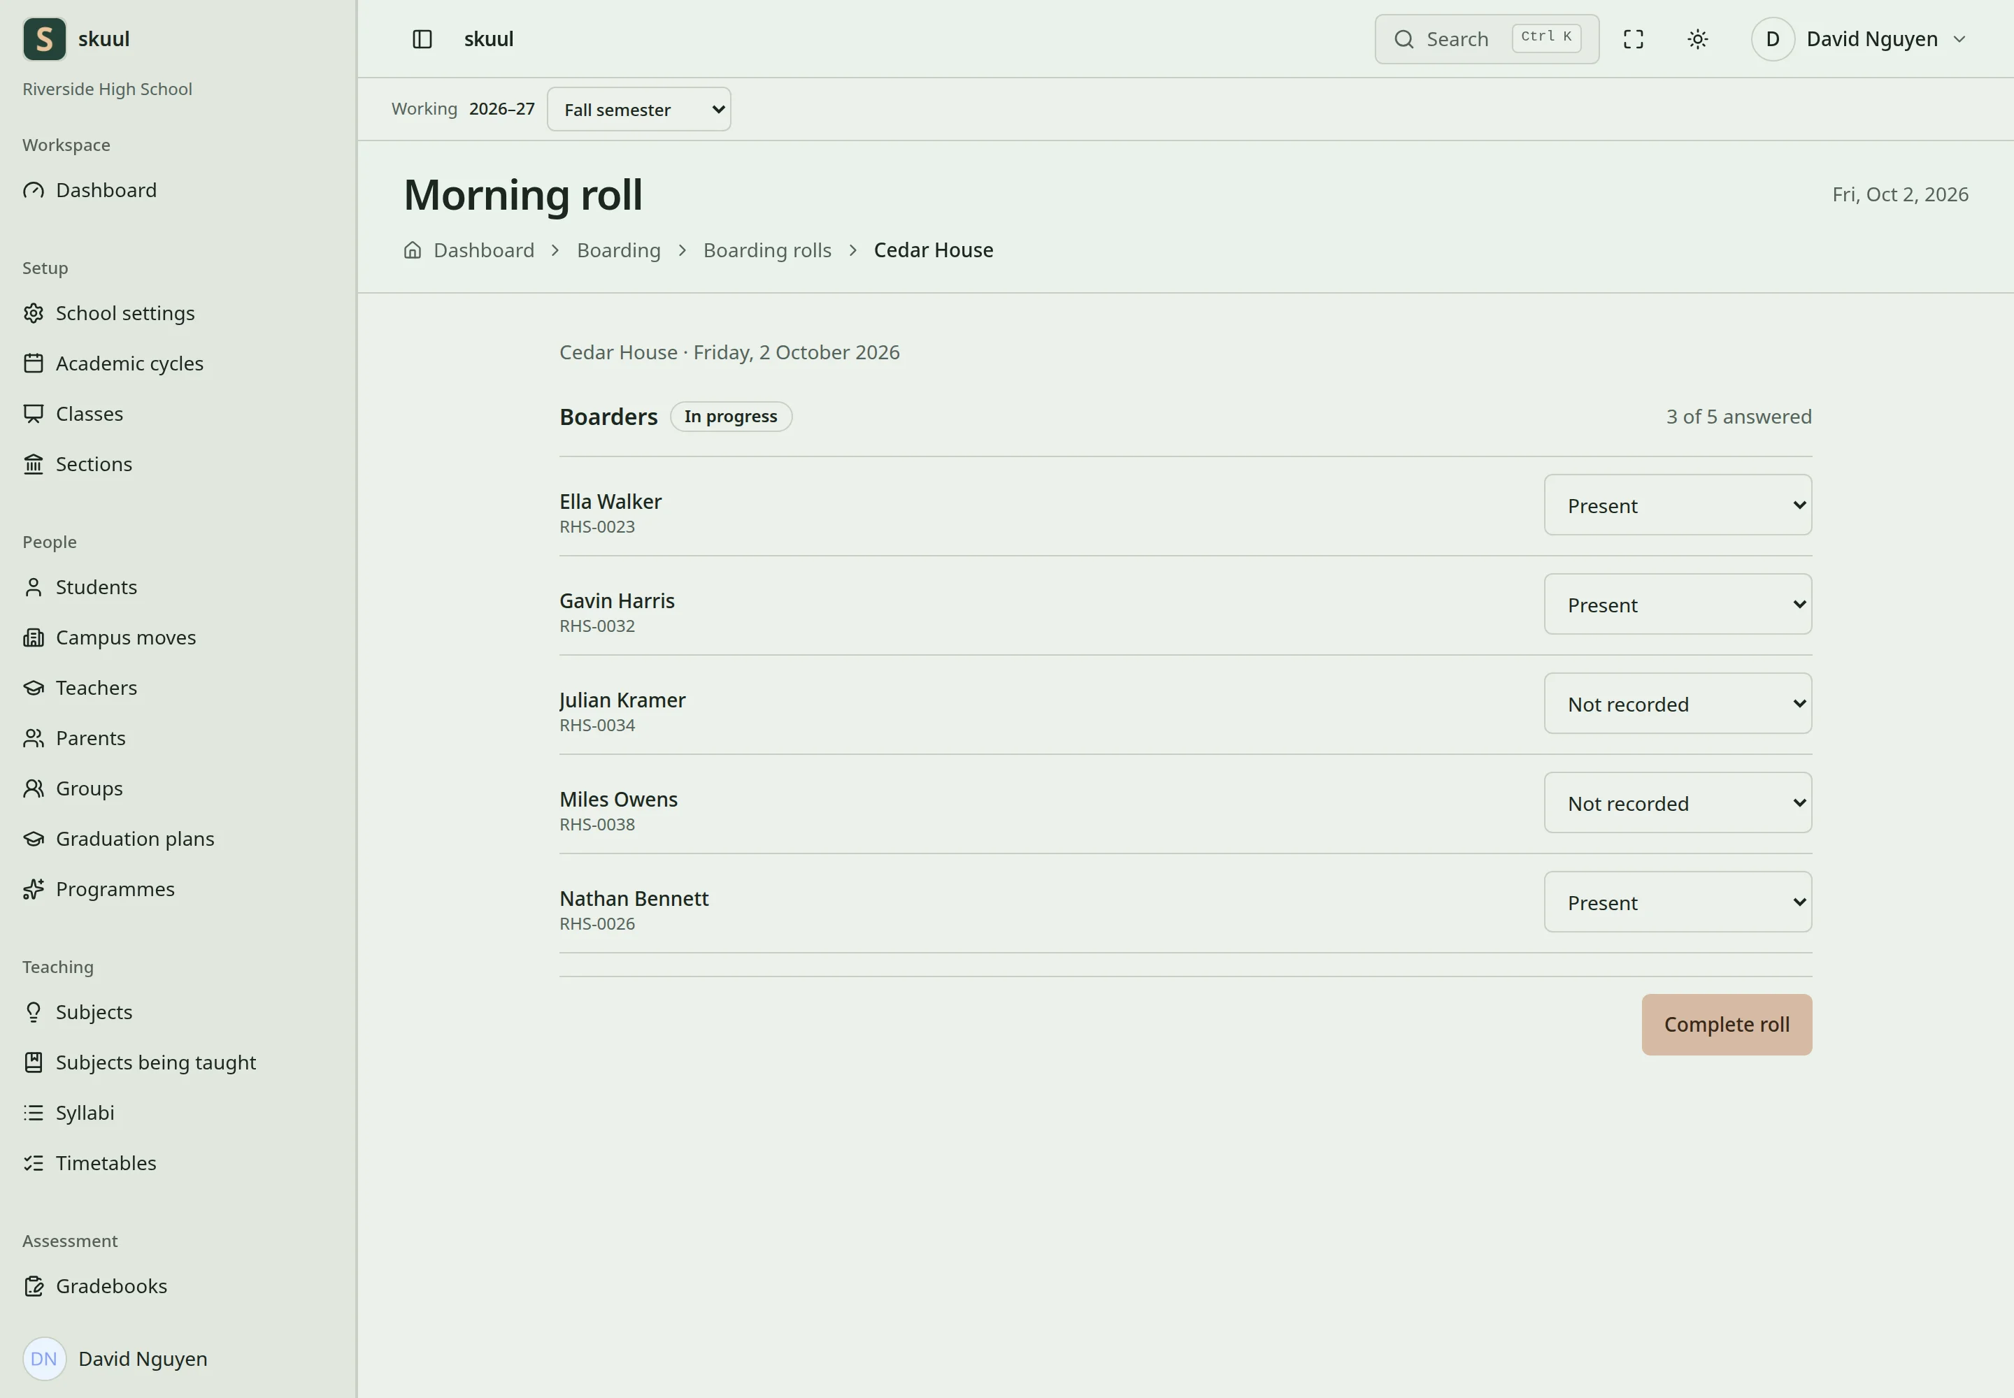Toggle the sidebar panel icon

pos(422,38)
